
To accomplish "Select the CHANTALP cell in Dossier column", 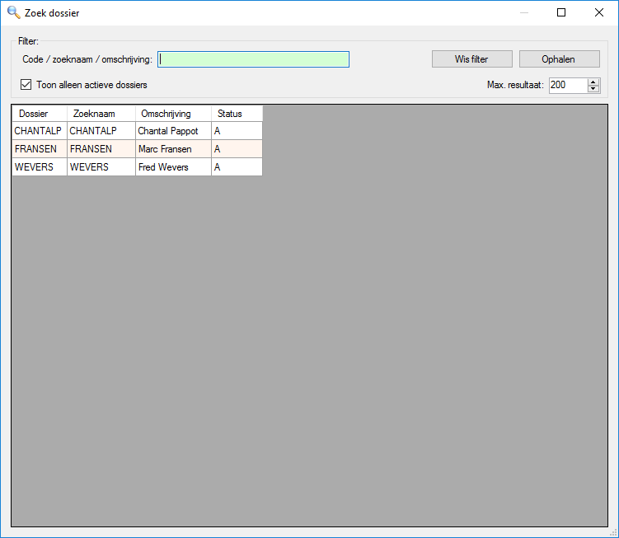I will pyautogui.click(x=40, y=131).
